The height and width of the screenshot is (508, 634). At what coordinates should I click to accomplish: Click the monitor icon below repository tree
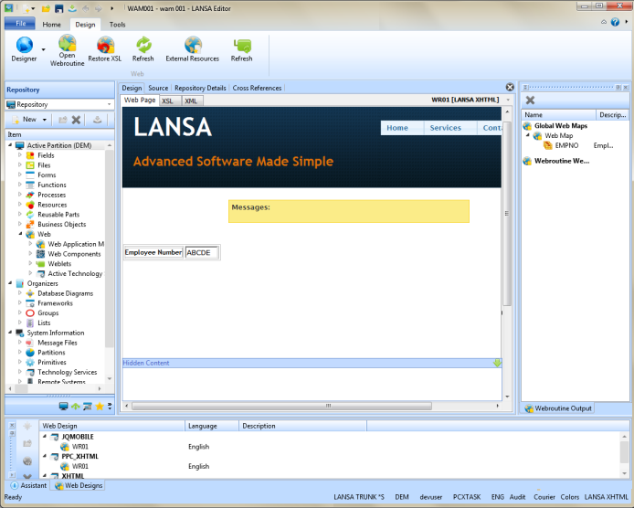click(x=63, y=406)
